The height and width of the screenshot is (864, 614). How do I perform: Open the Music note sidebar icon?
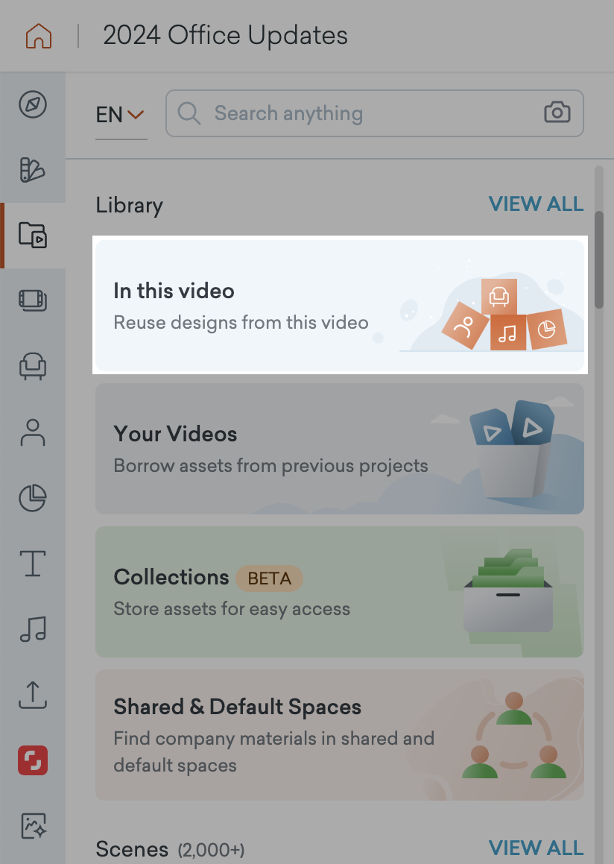pyautogui.click(x=33, y=628)
